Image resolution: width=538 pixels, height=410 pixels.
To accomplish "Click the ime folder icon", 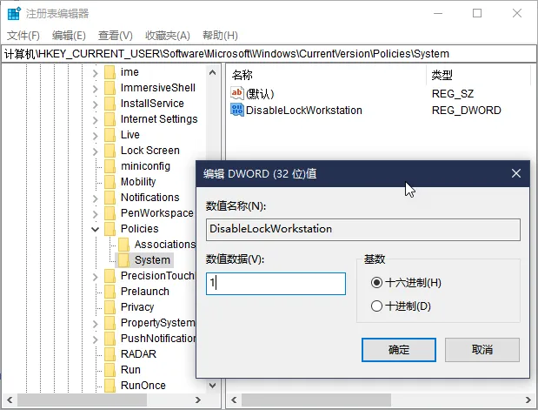I will coord(110,72).
